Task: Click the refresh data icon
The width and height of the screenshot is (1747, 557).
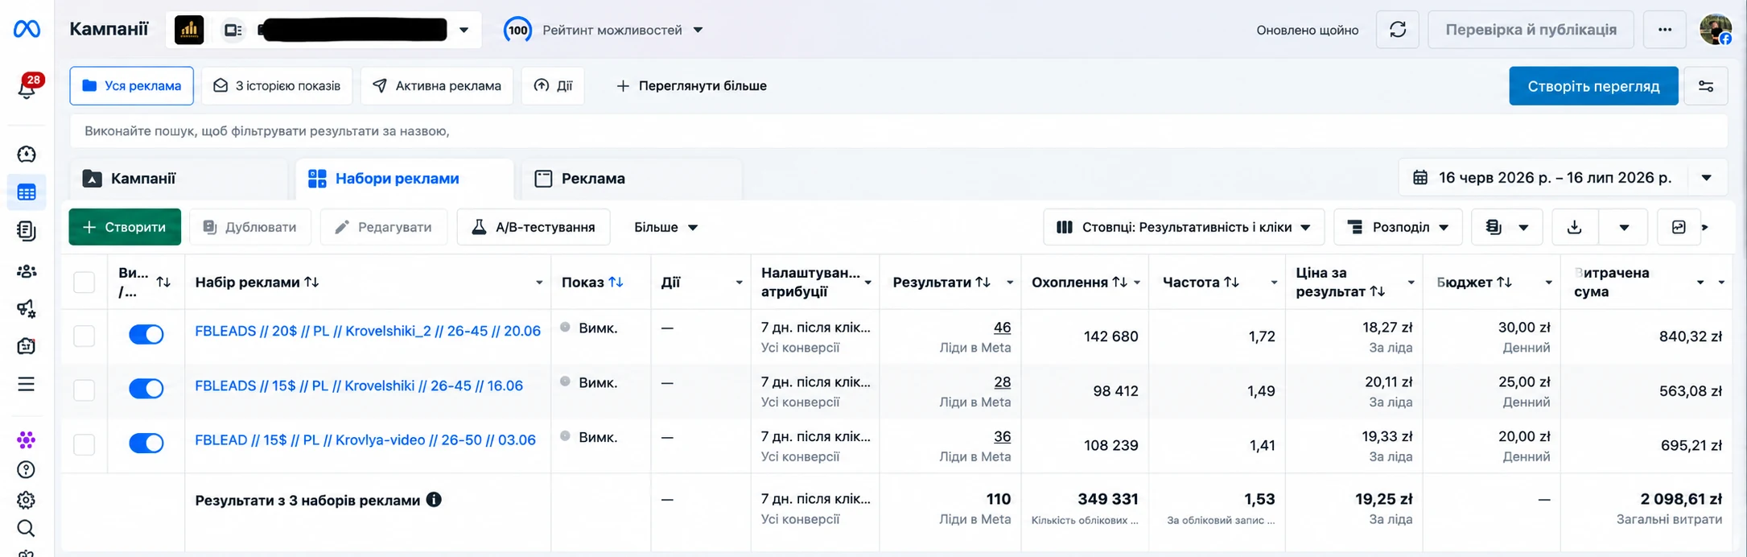Action: tap(1398, 30)
